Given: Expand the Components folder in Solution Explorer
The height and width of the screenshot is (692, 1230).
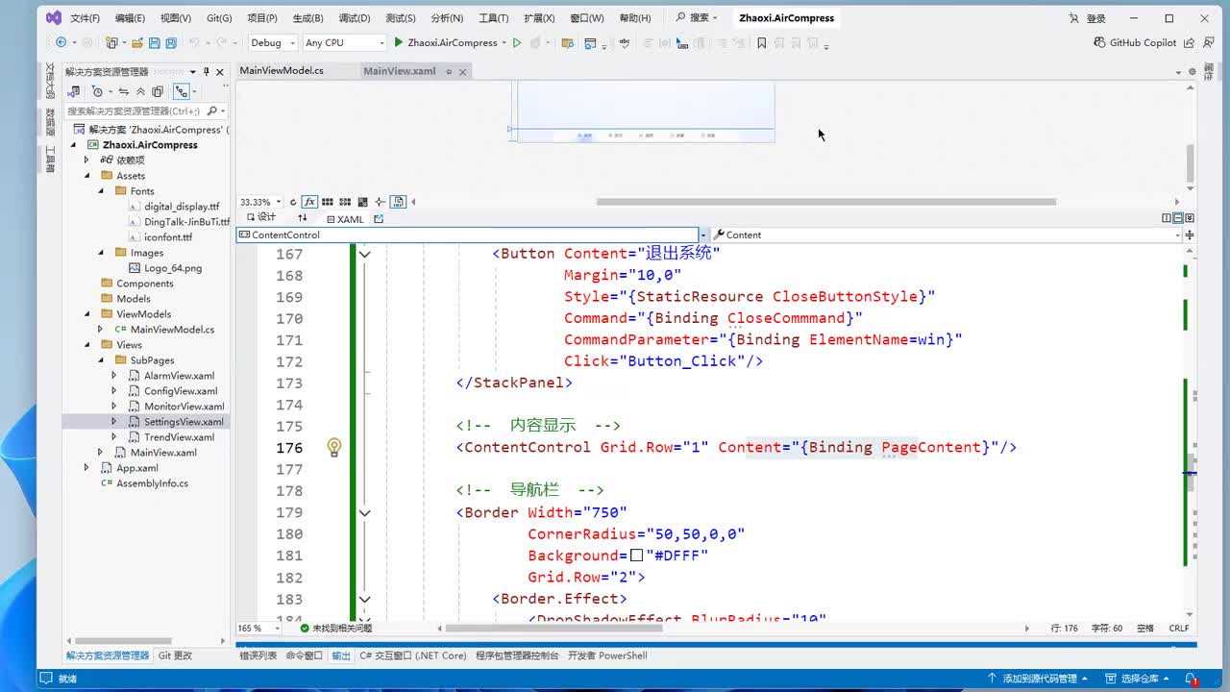Looking at the screenshot, I should click(144, 284).
